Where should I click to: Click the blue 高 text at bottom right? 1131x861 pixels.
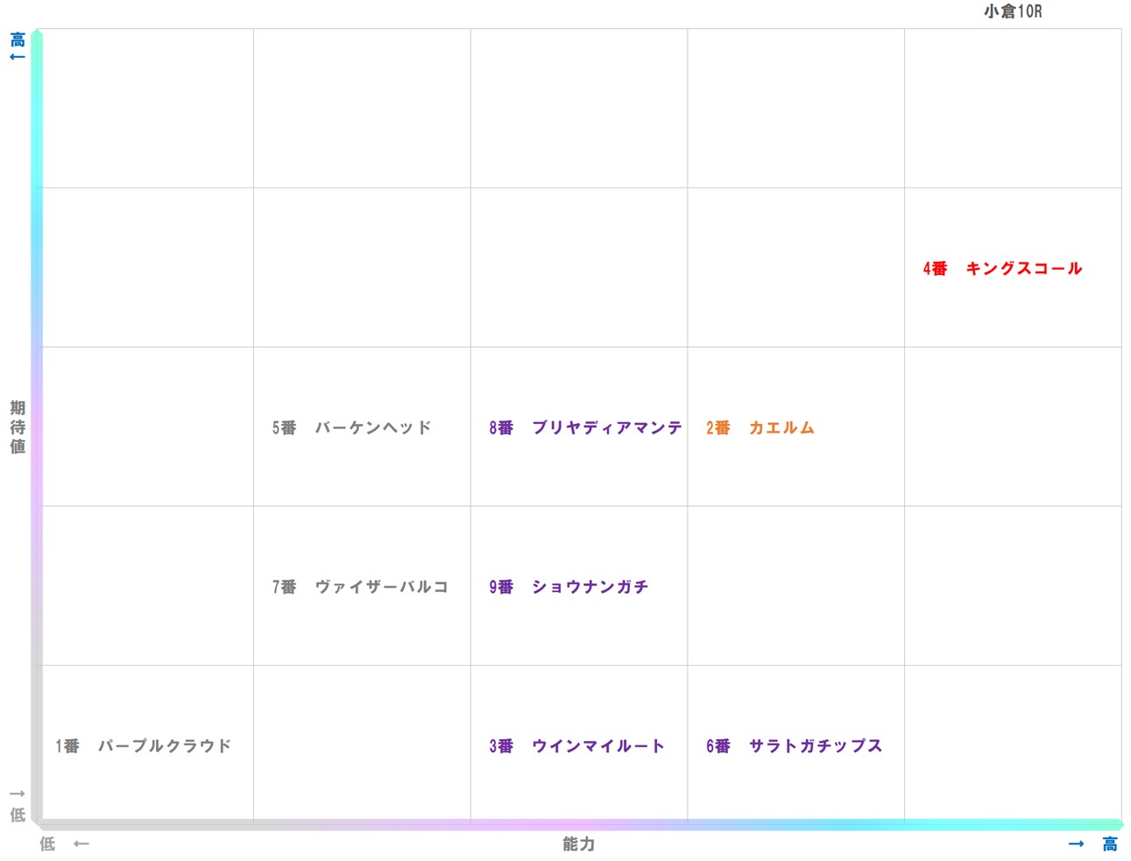pyautogui.click(x=1109, y=844)
